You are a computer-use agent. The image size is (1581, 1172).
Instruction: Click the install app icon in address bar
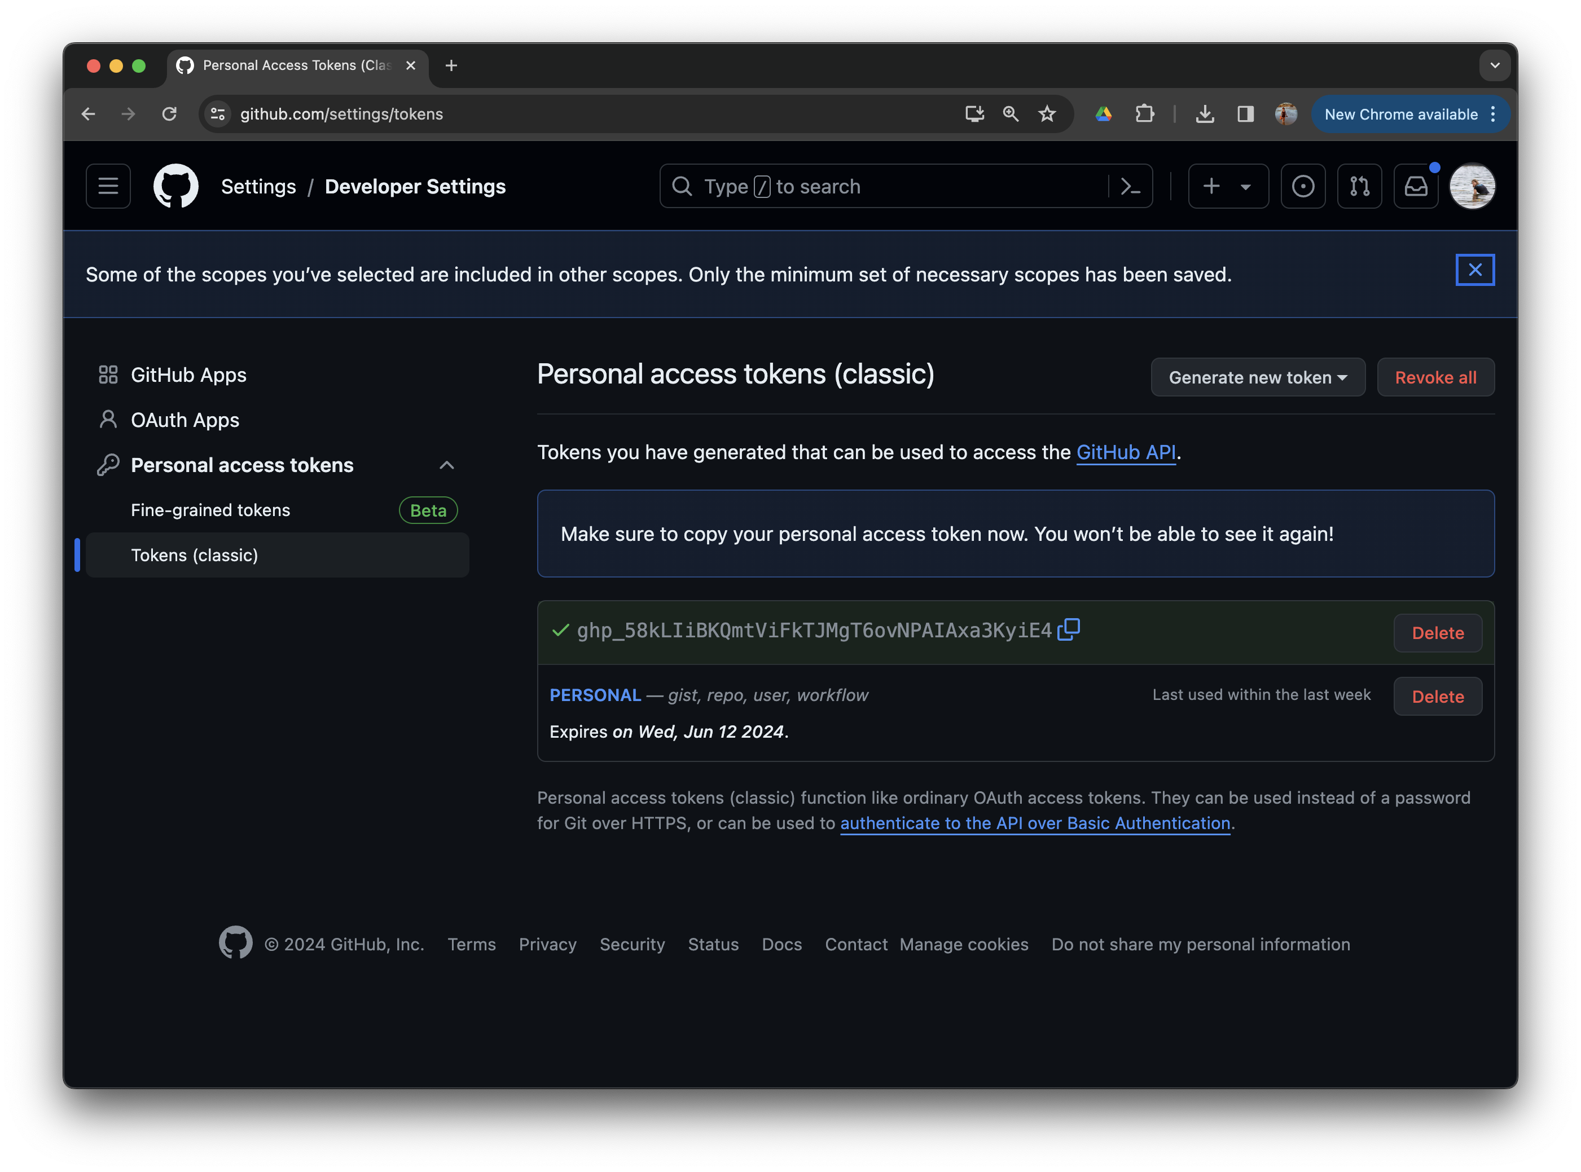click(974, 114)
